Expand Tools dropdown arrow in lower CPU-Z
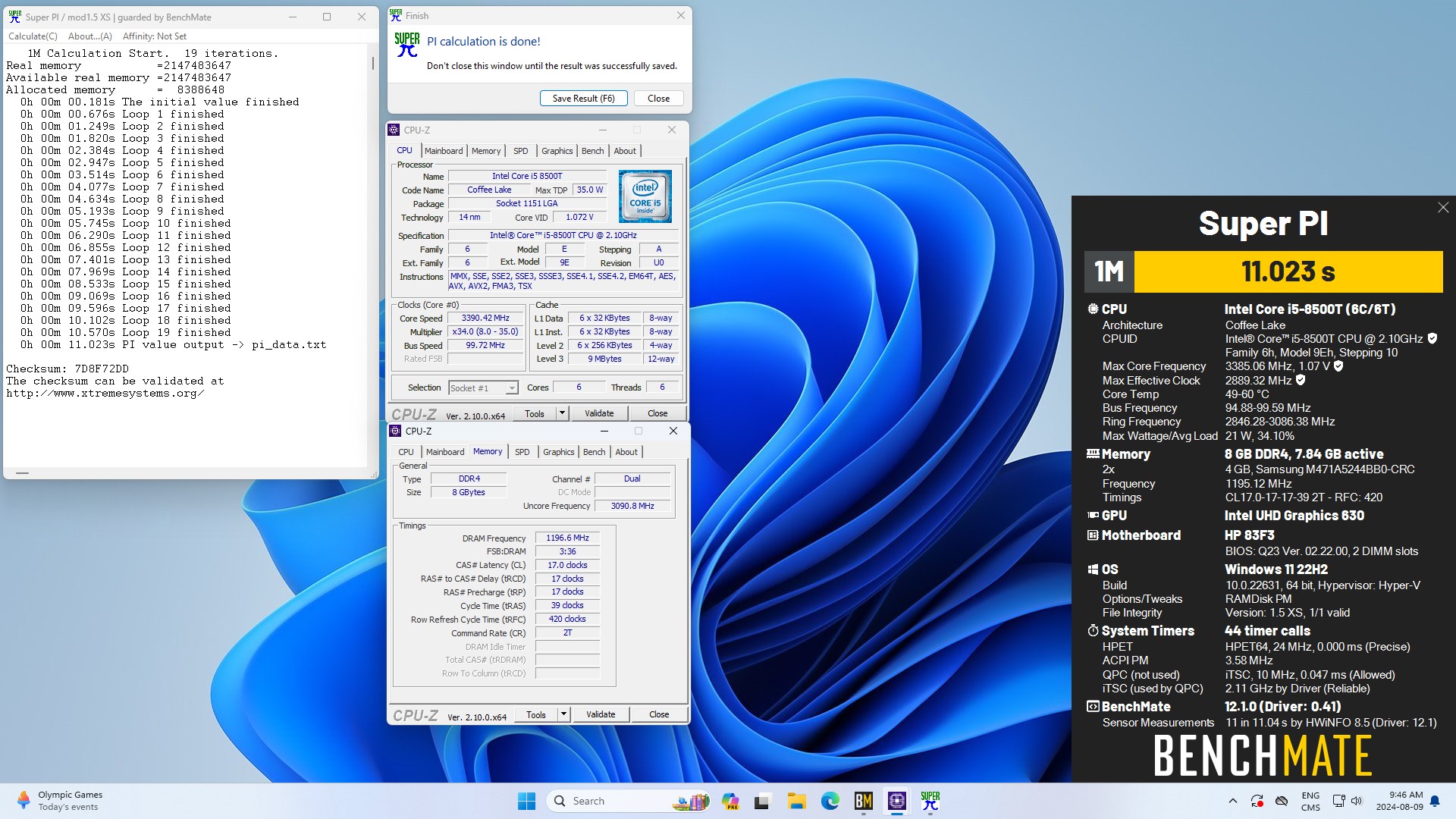Image resolution: width=1456 pixels, height=819 pixels. (x=563, y=715)
